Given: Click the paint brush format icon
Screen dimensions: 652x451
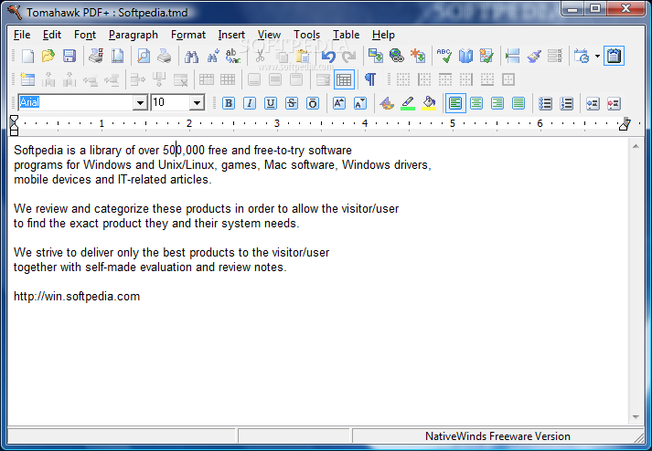Looking at the screenshot, I should coord(533,56).
